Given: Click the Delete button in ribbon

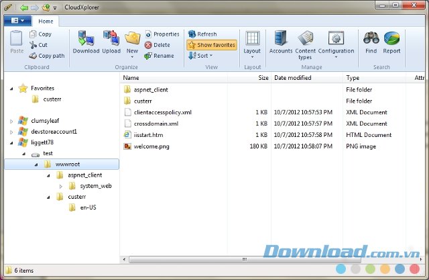Looking at the screenshot, I should click(x=158, y=45).
